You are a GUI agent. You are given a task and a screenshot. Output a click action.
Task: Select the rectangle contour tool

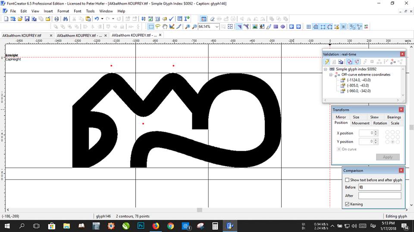click(x=276, y=27)
